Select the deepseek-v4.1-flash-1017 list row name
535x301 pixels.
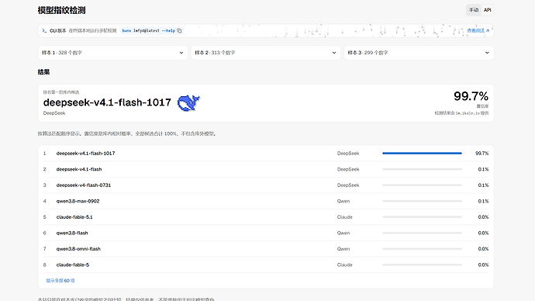point(85,154)
